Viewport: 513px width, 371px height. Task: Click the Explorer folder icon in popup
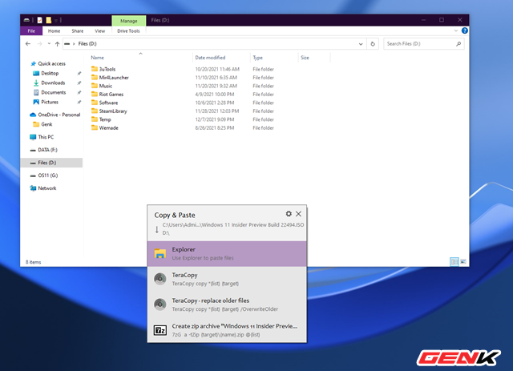click(160, 253)
